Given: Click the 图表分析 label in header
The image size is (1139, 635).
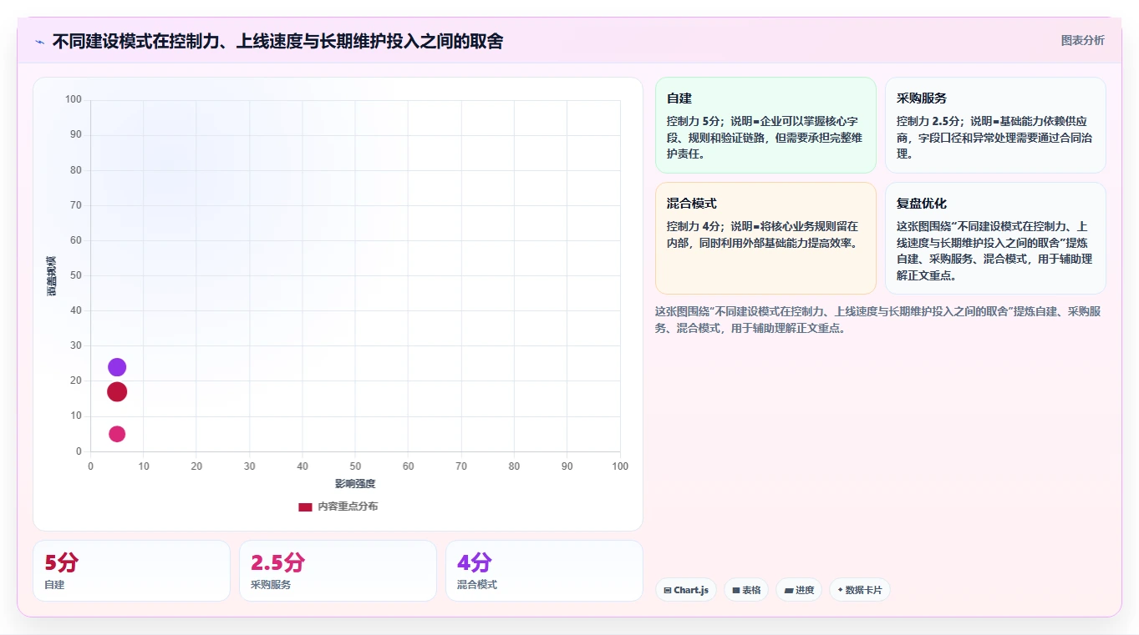Looking at the screenshot, I should tap(1082, 40).
